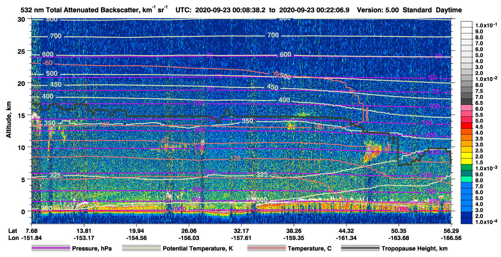This screenshot has width=501, height=257.
Task: Click the longitude value -159.35
Action: click(x=294, y=237)
